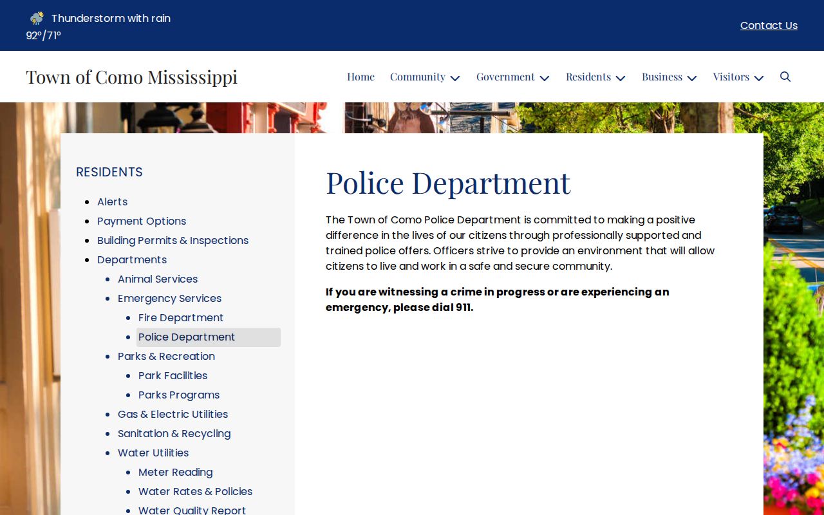Open Park Facilities sidebar link
The image size is (824, 515).
(173, 375)
